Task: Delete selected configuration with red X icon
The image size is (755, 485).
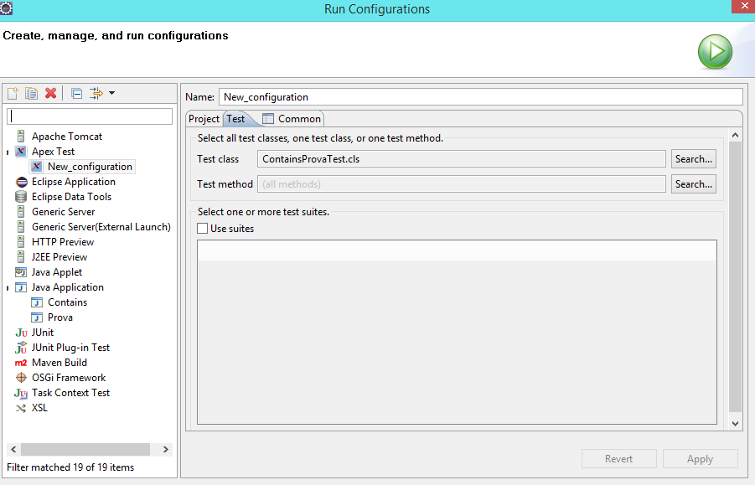Action: pos(51,94)
